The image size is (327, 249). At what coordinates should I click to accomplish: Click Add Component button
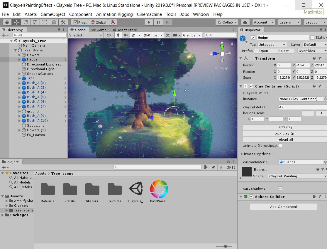284,207
